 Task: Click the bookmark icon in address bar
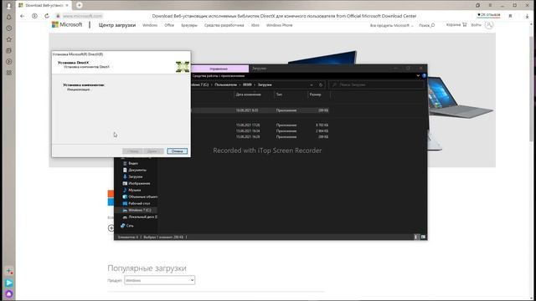pyautogui.click(x=510, y=16)
